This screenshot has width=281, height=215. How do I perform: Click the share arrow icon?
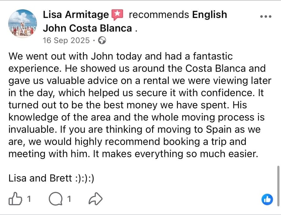tap(95, 199)
